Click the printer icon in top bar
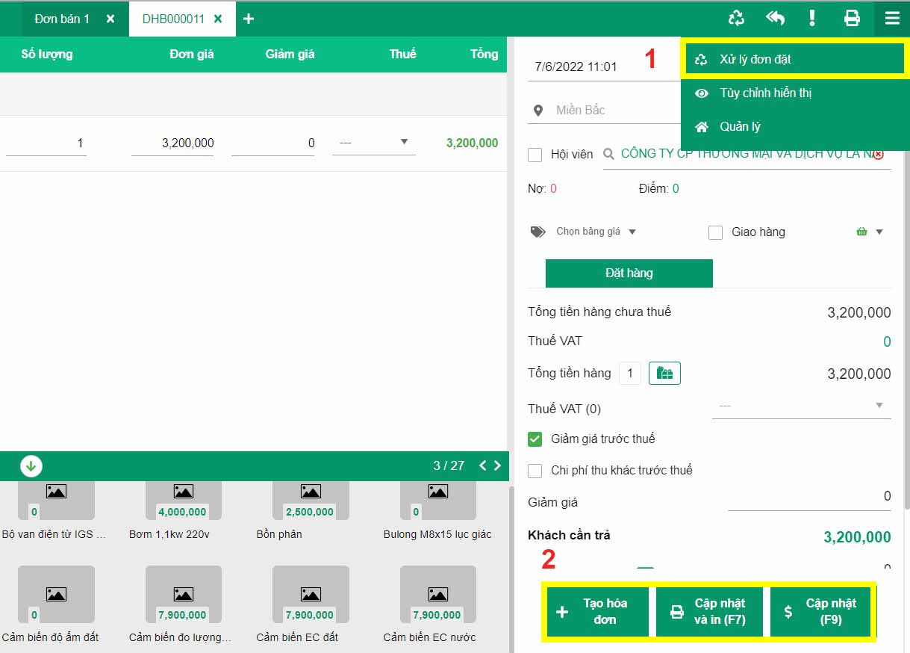 (x=852, y=19)
